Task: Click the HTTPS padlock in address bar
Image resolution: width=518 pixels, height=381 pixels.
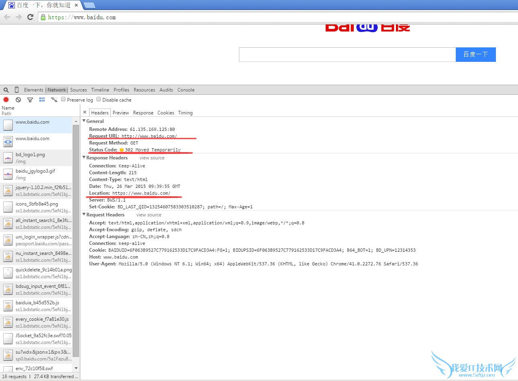Action: 43,17
